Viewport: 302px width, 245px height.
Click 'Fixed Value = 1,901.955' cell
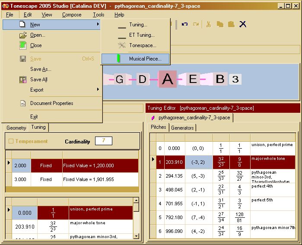click(100, 179)
